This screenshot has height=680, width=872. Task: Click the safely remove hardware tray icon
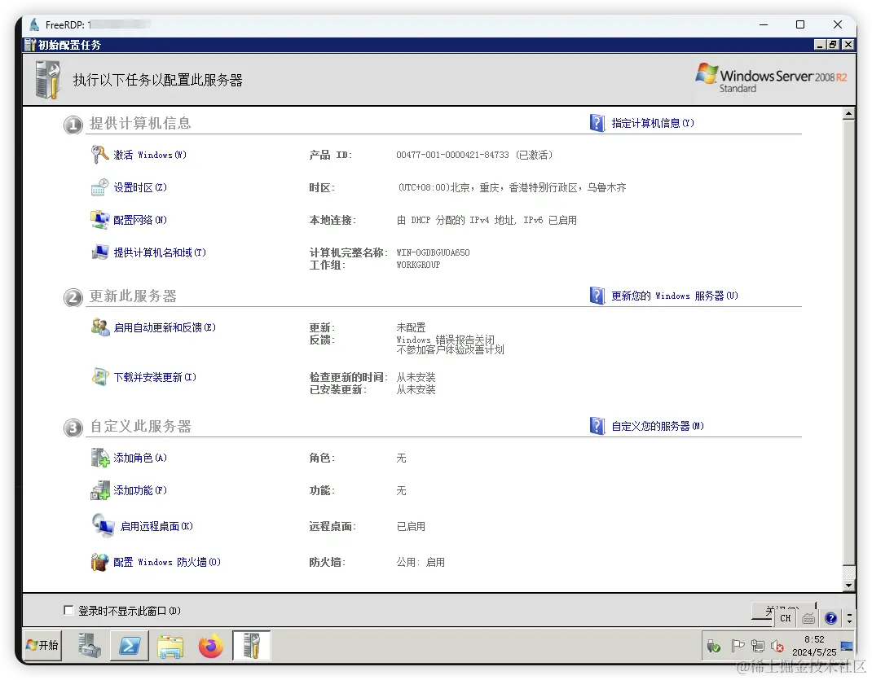click(x=714, y=646)
